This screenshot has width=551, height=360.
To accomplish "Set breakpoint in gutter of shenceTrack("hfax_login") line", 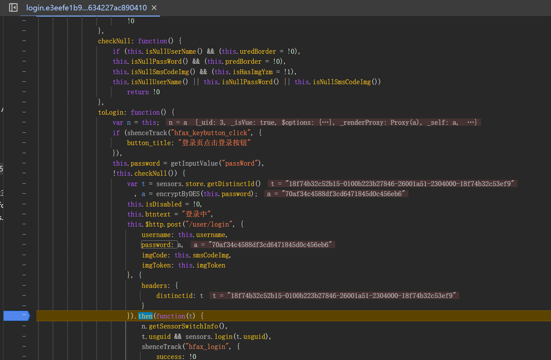I will click(24, 346).
